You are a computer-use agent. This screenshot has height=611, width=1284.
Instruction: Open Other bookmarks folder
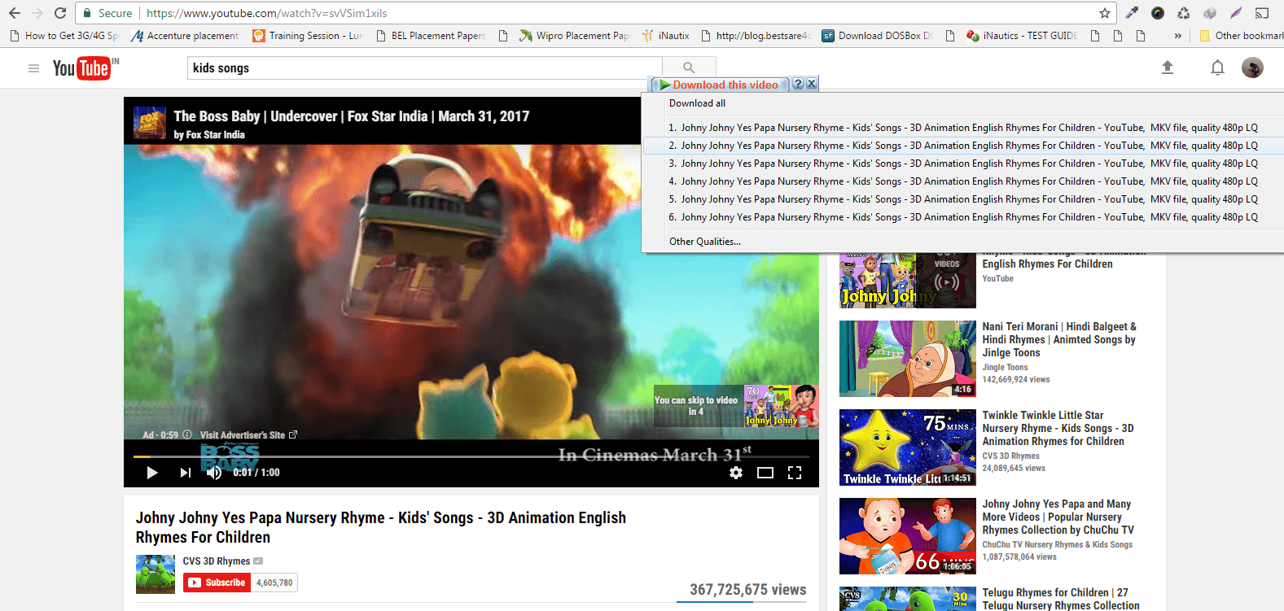(1241, 36)
